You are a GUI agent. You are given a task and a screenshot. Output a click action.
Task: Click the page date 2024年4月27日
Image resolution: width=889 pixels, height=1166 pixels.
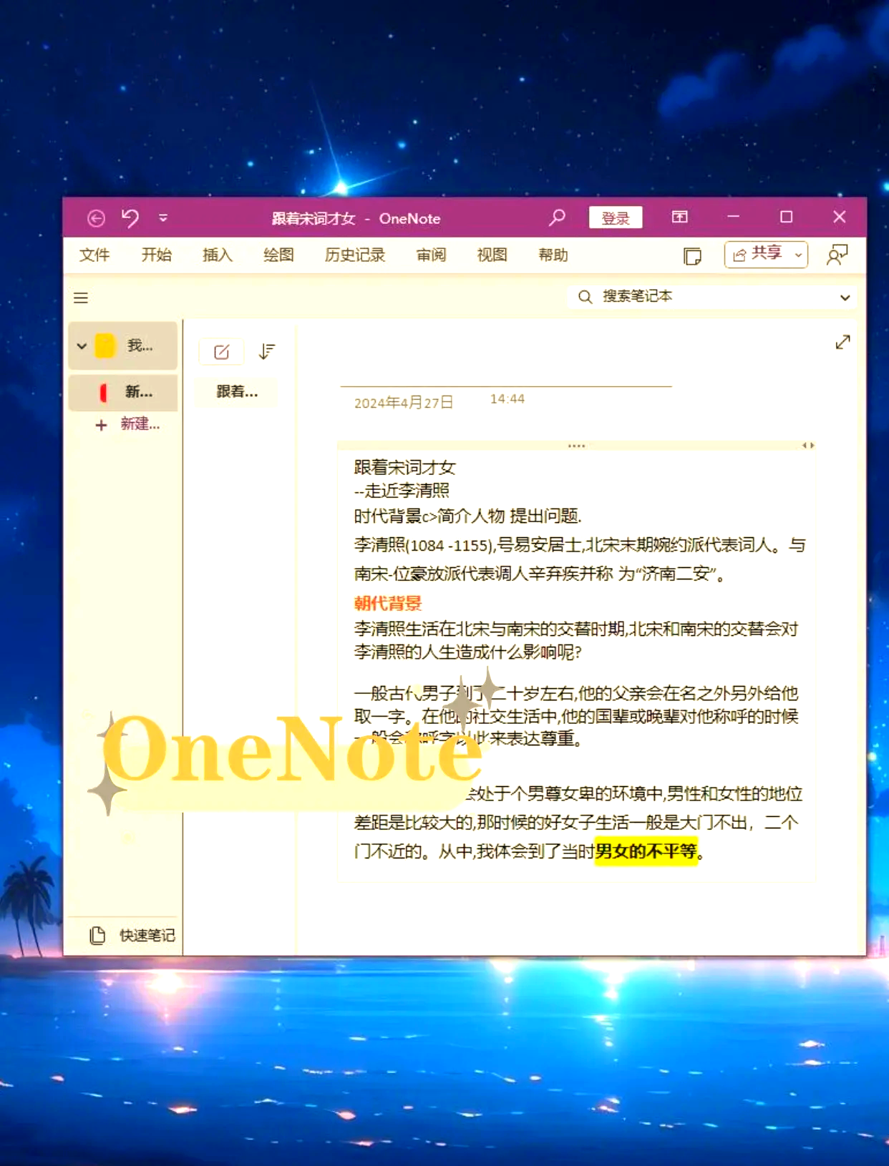pos(404,403)
